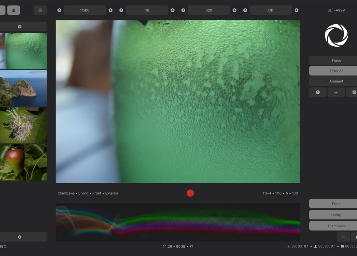Viewport: 357px width, 256px height.
Task: Toggle the Ambient lighting tag
Action: tap(336, 81)
